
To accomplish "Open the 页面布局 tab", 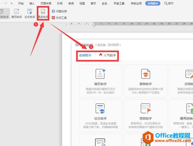I will (46, 3).
